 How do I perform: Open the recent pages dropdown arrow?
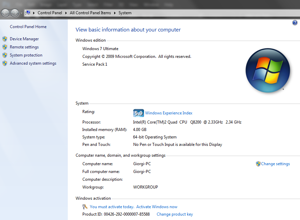pyautogui.click(x=21, y=13)
